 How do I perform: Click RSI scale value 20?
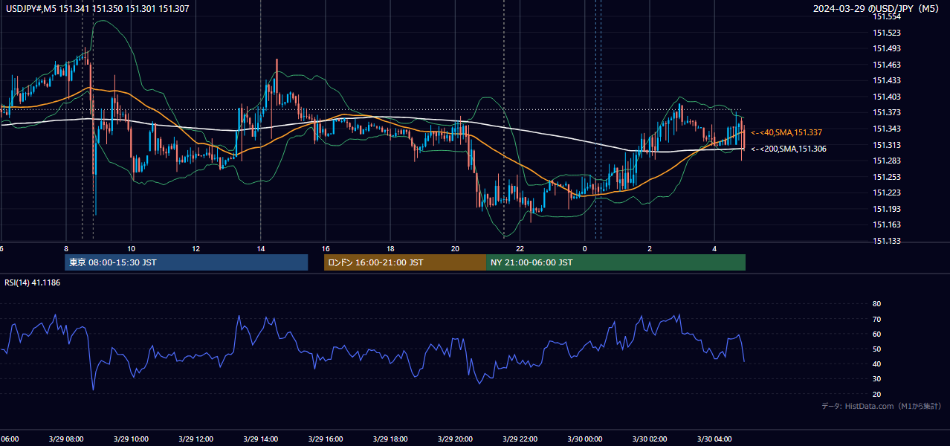(876, 394)
